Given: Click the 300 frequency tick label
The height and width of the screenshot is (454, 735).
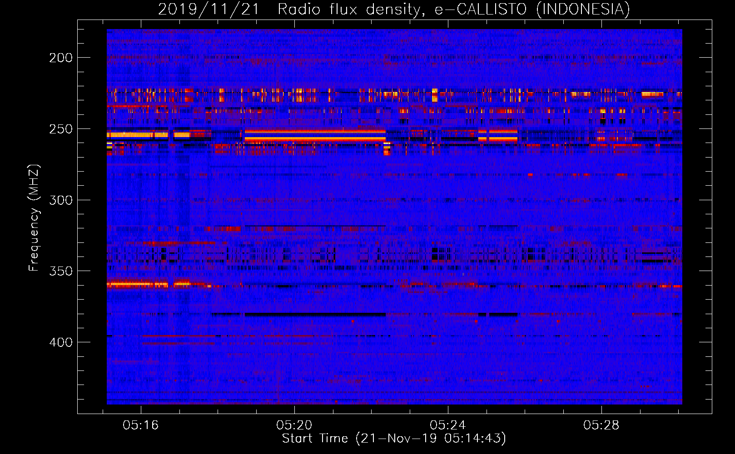Looking at the screenshot, I should click(x=61, y=200).
